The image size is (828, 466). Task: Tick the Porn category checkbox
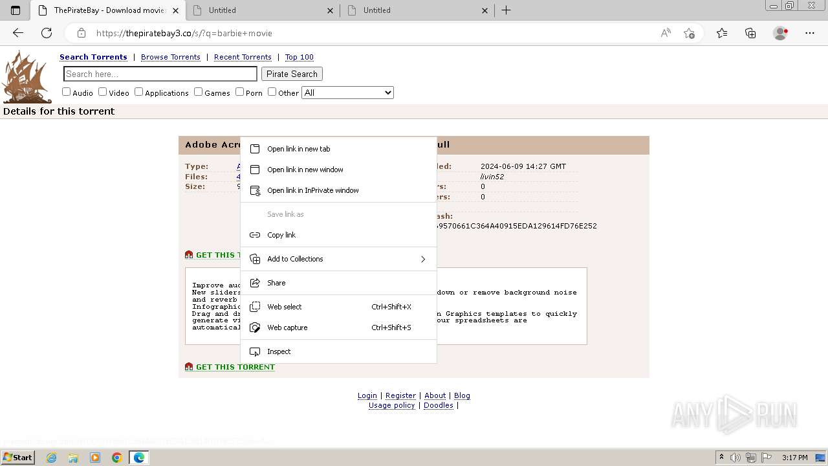pyautogui.click(x=239, y=92)
